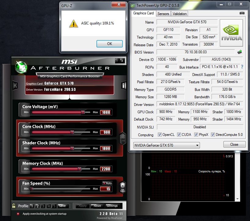Click the clock Link chain icon

tap(122, 139)
